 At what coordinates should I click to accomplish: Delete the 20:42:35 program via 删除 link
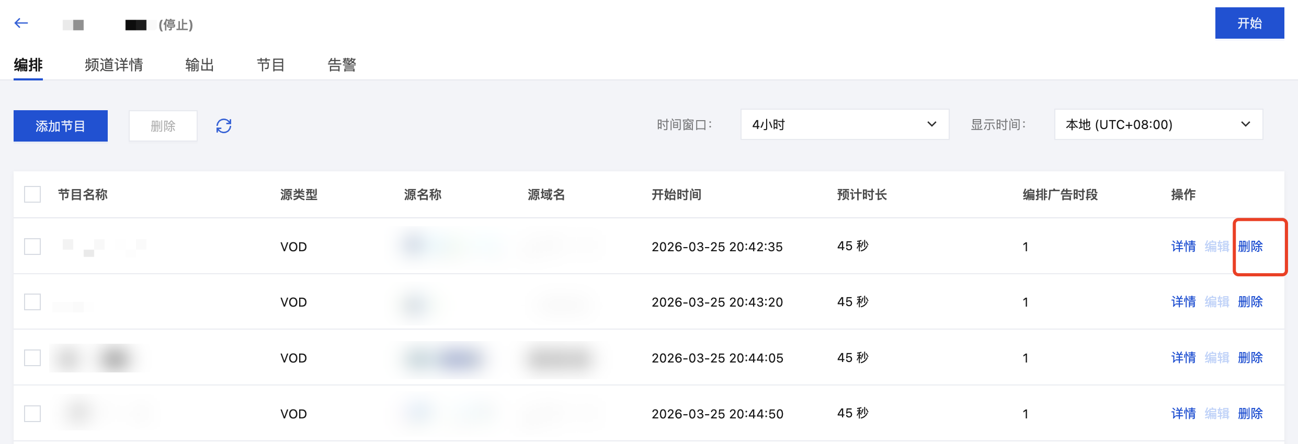pos(1250,247)
